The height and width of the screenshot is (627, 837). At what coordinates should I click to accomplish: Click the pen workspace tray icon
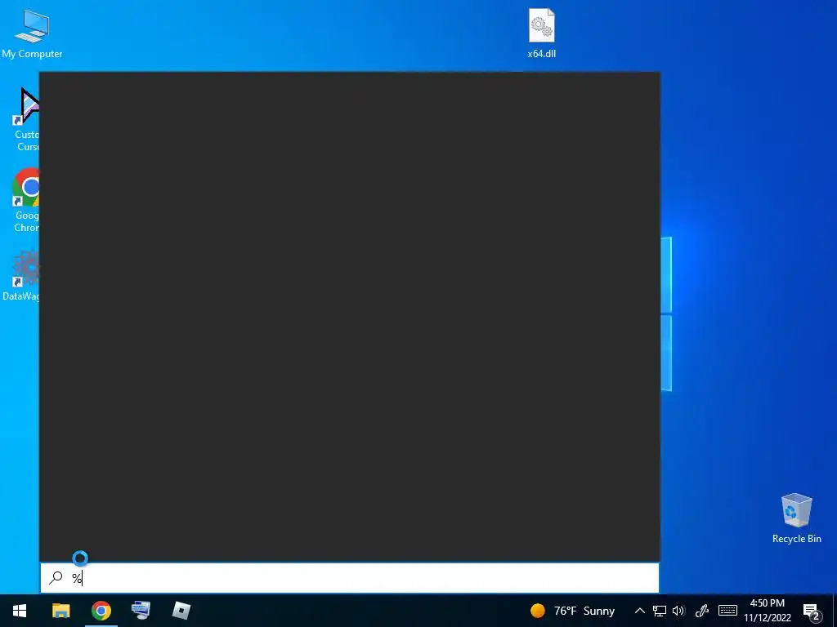702,611
